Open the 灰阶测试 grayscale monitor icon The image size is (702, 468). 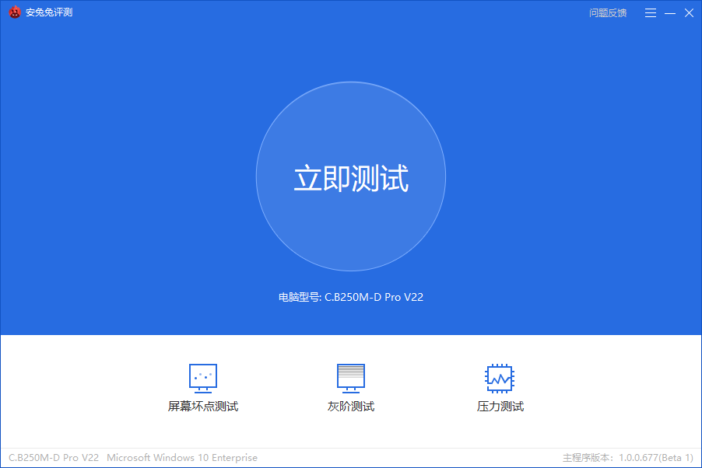tap(351, 378)
